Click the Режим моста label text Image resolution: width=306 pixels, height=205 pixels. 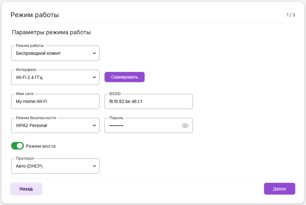point(41,146)
